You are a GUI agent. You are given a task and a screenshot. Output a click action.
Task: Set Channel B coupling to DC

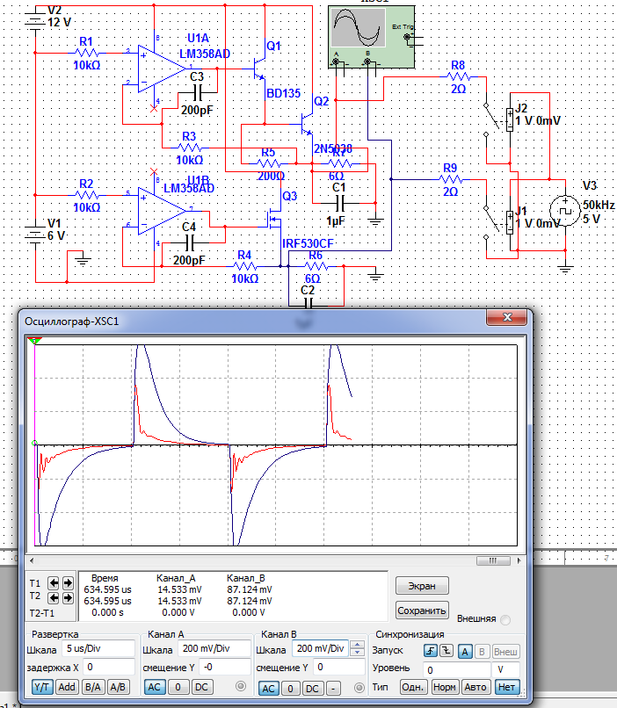point(312,689)
